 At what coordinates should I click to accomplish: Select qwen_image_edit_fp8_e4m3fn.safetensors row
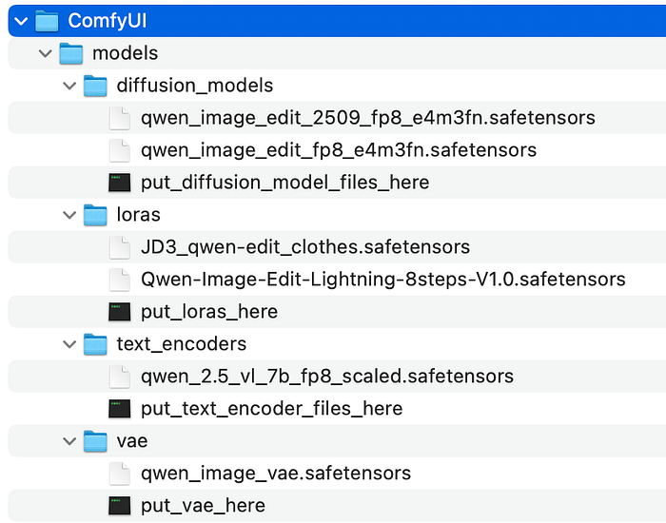[x=338, y=150]
